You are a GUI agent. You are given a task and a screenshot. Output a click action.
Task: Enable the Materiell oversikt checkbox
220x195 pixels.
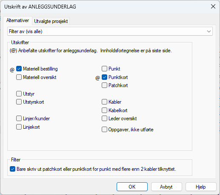click(x=19, y=77)
